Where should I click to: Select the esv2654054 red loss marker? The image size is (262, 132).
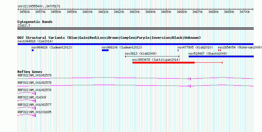219,50
